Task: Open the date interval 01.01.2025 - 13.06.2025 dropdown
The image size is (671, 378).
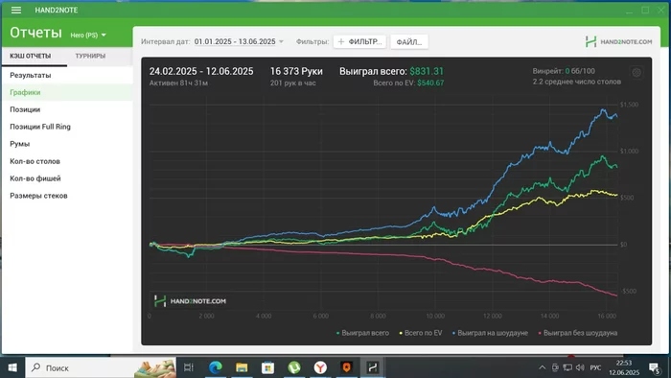Action: [x=239, y=41]
